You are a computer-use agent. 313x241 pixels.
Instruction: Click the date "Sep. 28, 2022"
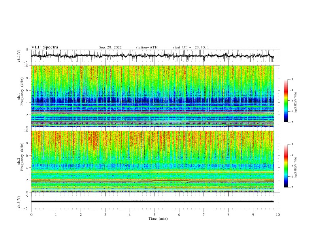click(x=110, y=47)
